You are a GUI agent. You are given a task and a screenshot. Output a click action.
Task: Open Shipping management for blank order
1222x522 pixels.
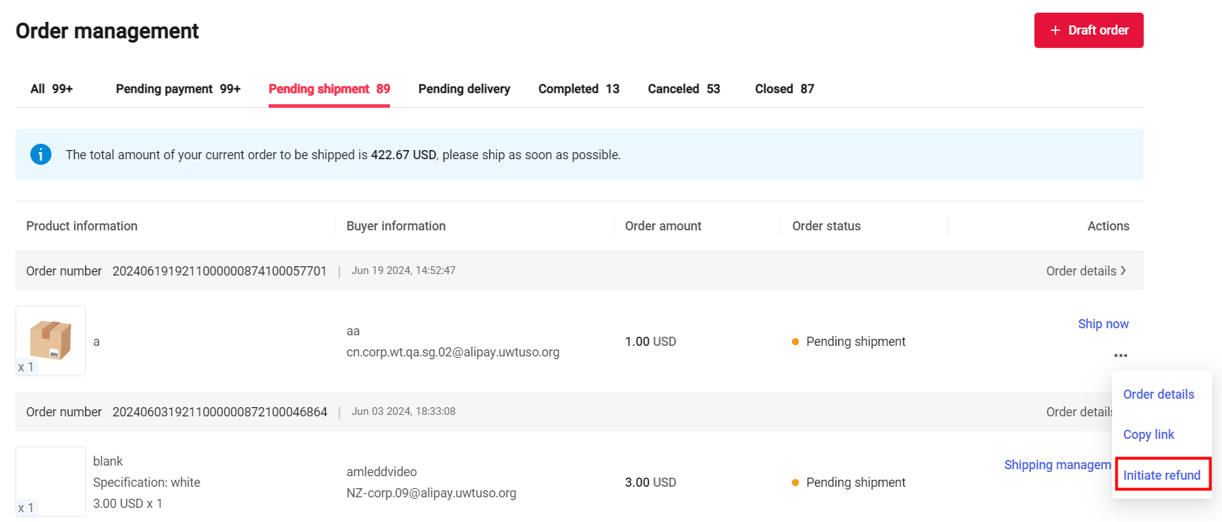[x=1057, y=465]
